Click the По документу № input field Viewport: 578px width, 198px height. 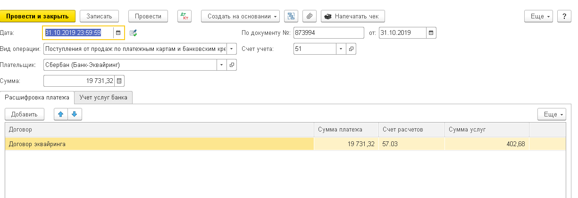coord(328,33)
